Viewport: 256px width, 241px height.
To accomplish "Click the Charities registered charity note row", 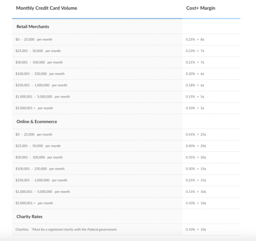I will point(66,229).
